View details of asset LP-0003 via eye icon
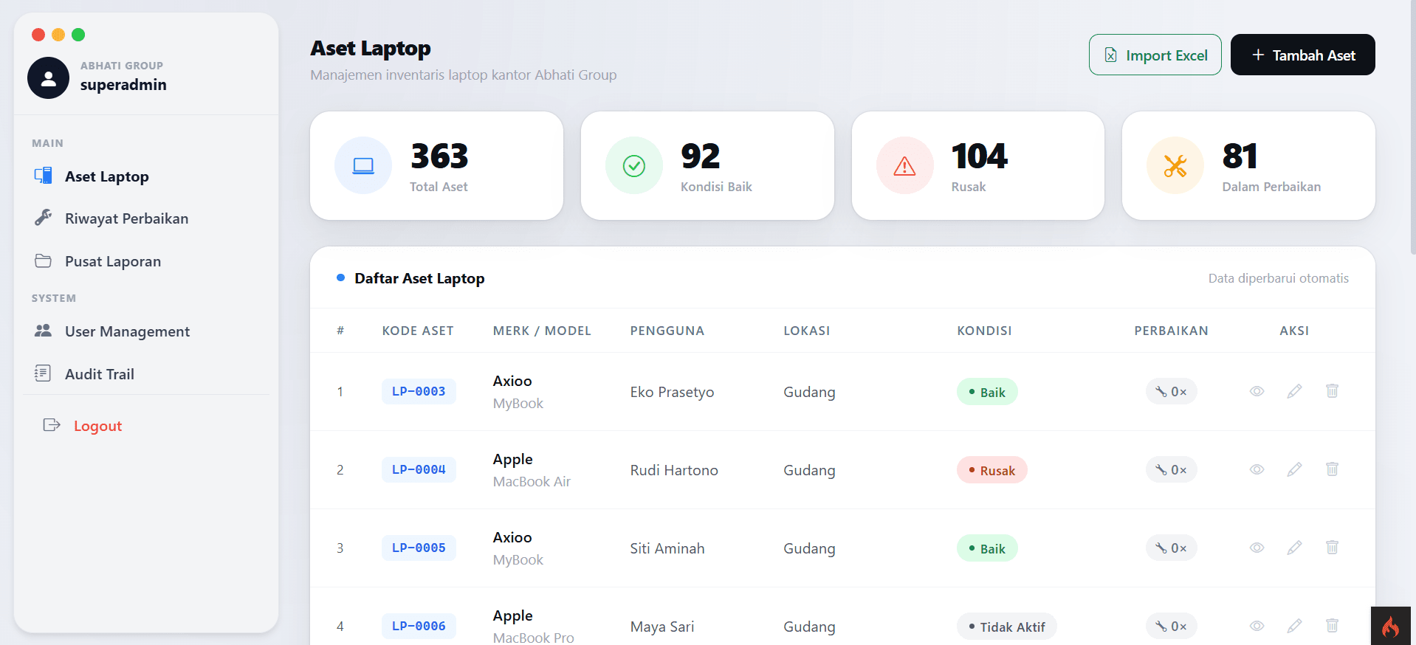The height and width of the screenshot is (645, 1416). pyautogui.click(x=1257, y=391)
